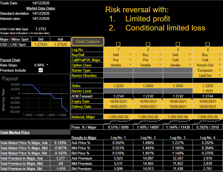Uncheck the Premium Include checkbox
Screen dimensions: 223x172
pos(40,70)
